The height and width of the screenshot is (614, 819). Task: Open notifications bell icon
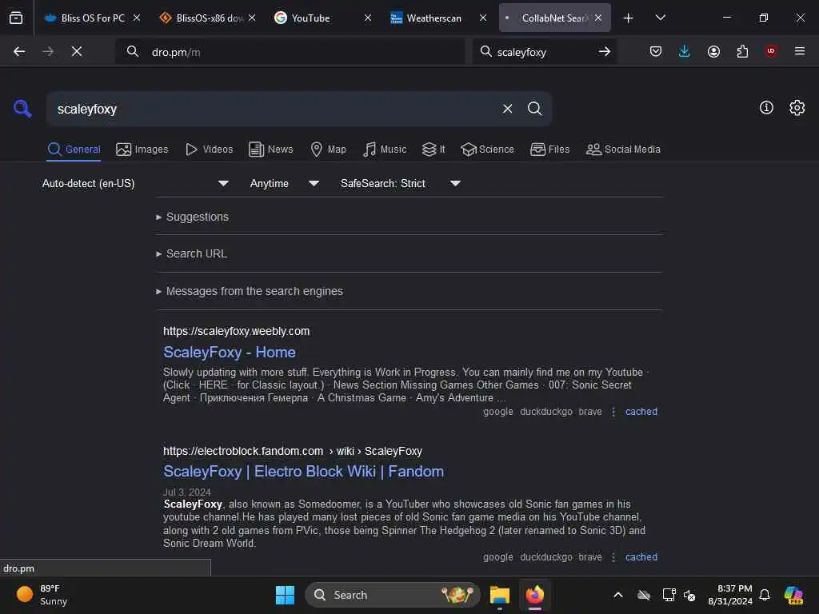(x=765, y=595)
